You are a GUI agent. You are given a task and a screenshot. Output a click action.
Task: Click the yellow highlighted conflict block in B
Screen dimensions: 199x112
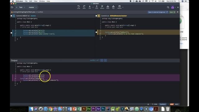tap(138, 32)
